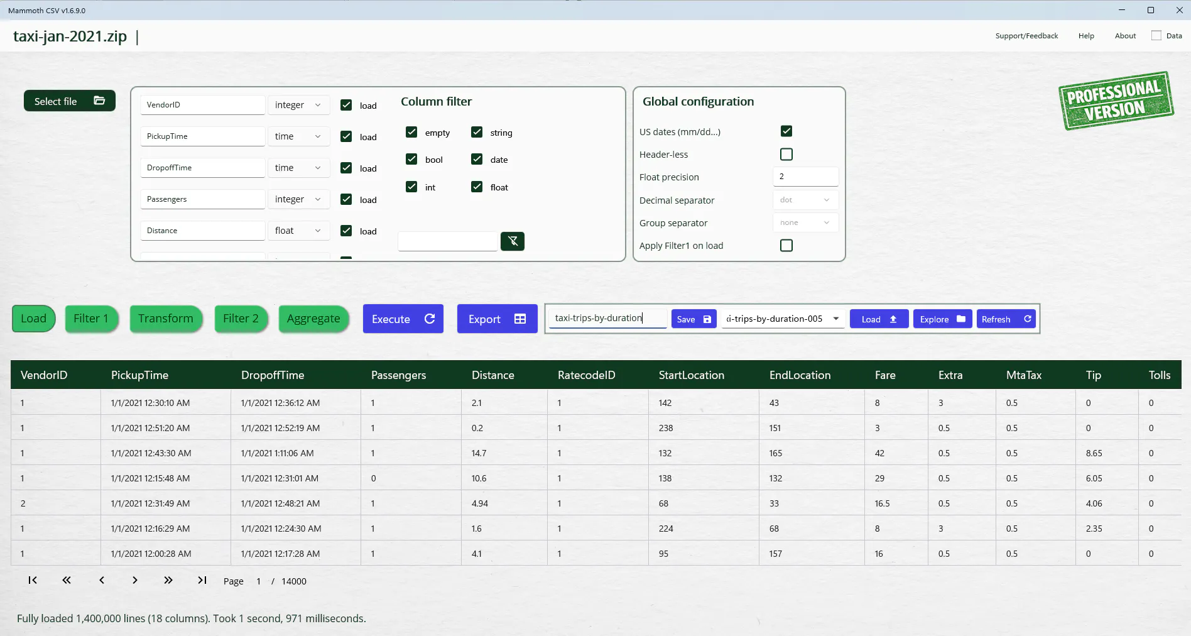Enable Apply Filter1 on load
The width and height of the screenshot is (1191, 636).
[786, 245]
